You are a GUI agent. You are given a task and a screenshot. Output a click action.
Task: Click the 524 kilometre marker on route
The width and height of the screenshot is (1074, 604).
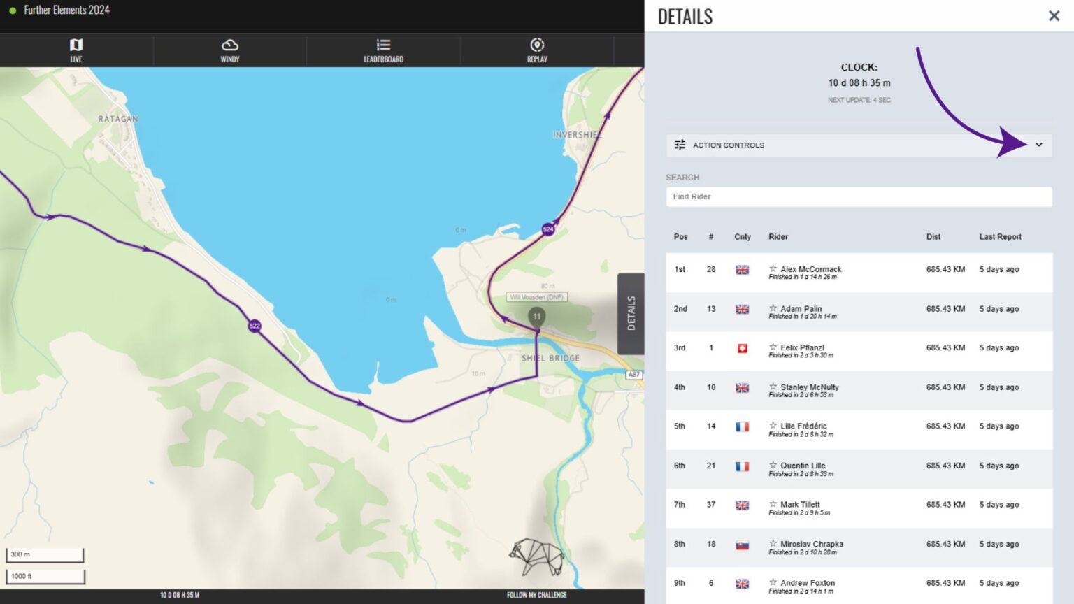coord(548,229)
